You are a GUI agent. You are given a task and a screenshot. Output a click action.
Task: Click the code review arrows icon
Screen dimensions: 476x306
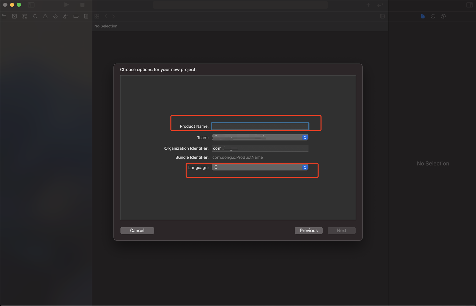coord(380,5)
